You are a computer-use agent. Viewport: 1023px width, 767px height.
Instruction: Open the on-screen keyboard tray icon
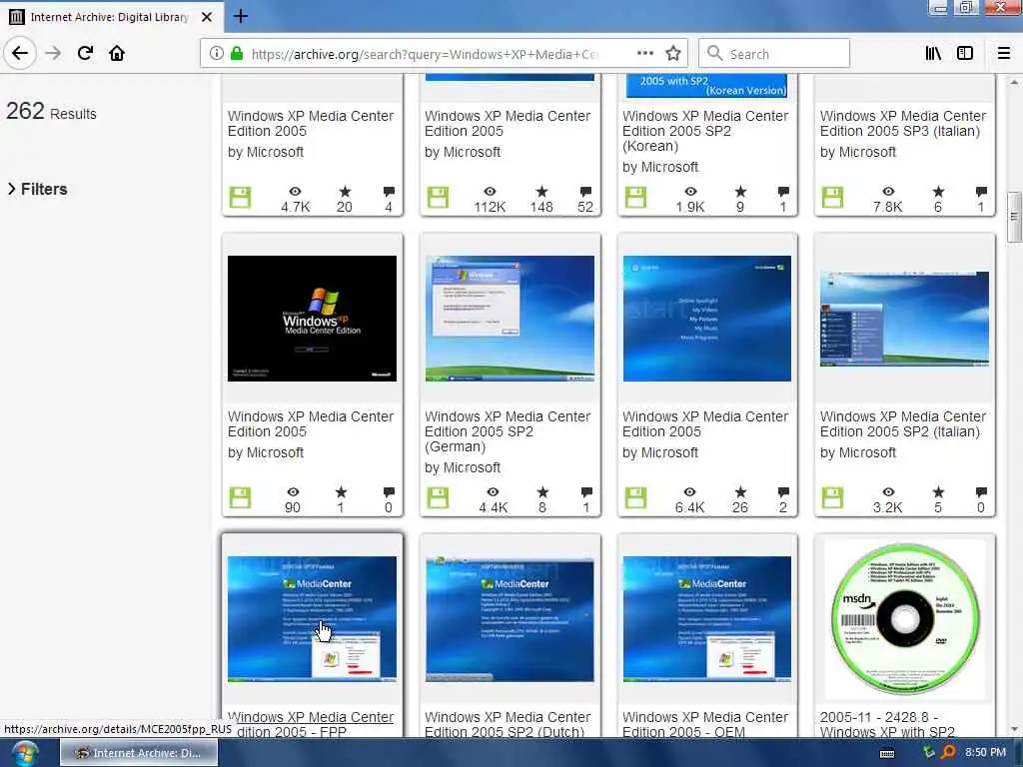887,753
